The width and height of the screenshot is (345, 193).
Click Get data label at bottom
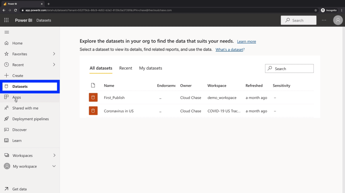[19, 189]
